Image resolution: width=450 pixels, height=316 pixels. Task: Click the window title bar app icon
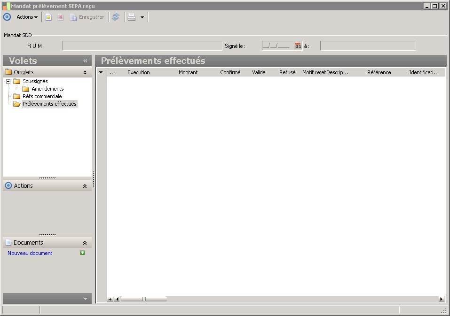coord(6,6)
